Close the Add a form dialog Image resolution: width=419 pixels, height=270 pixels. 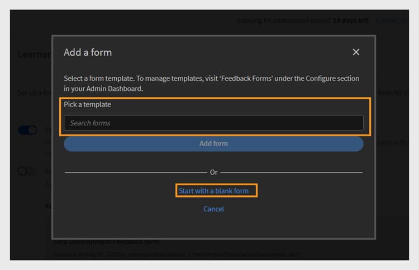(356, 52)
